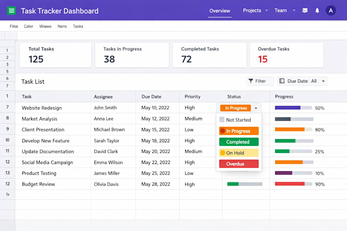
Task: Open the chat messages icon
Action: point(305,11)
